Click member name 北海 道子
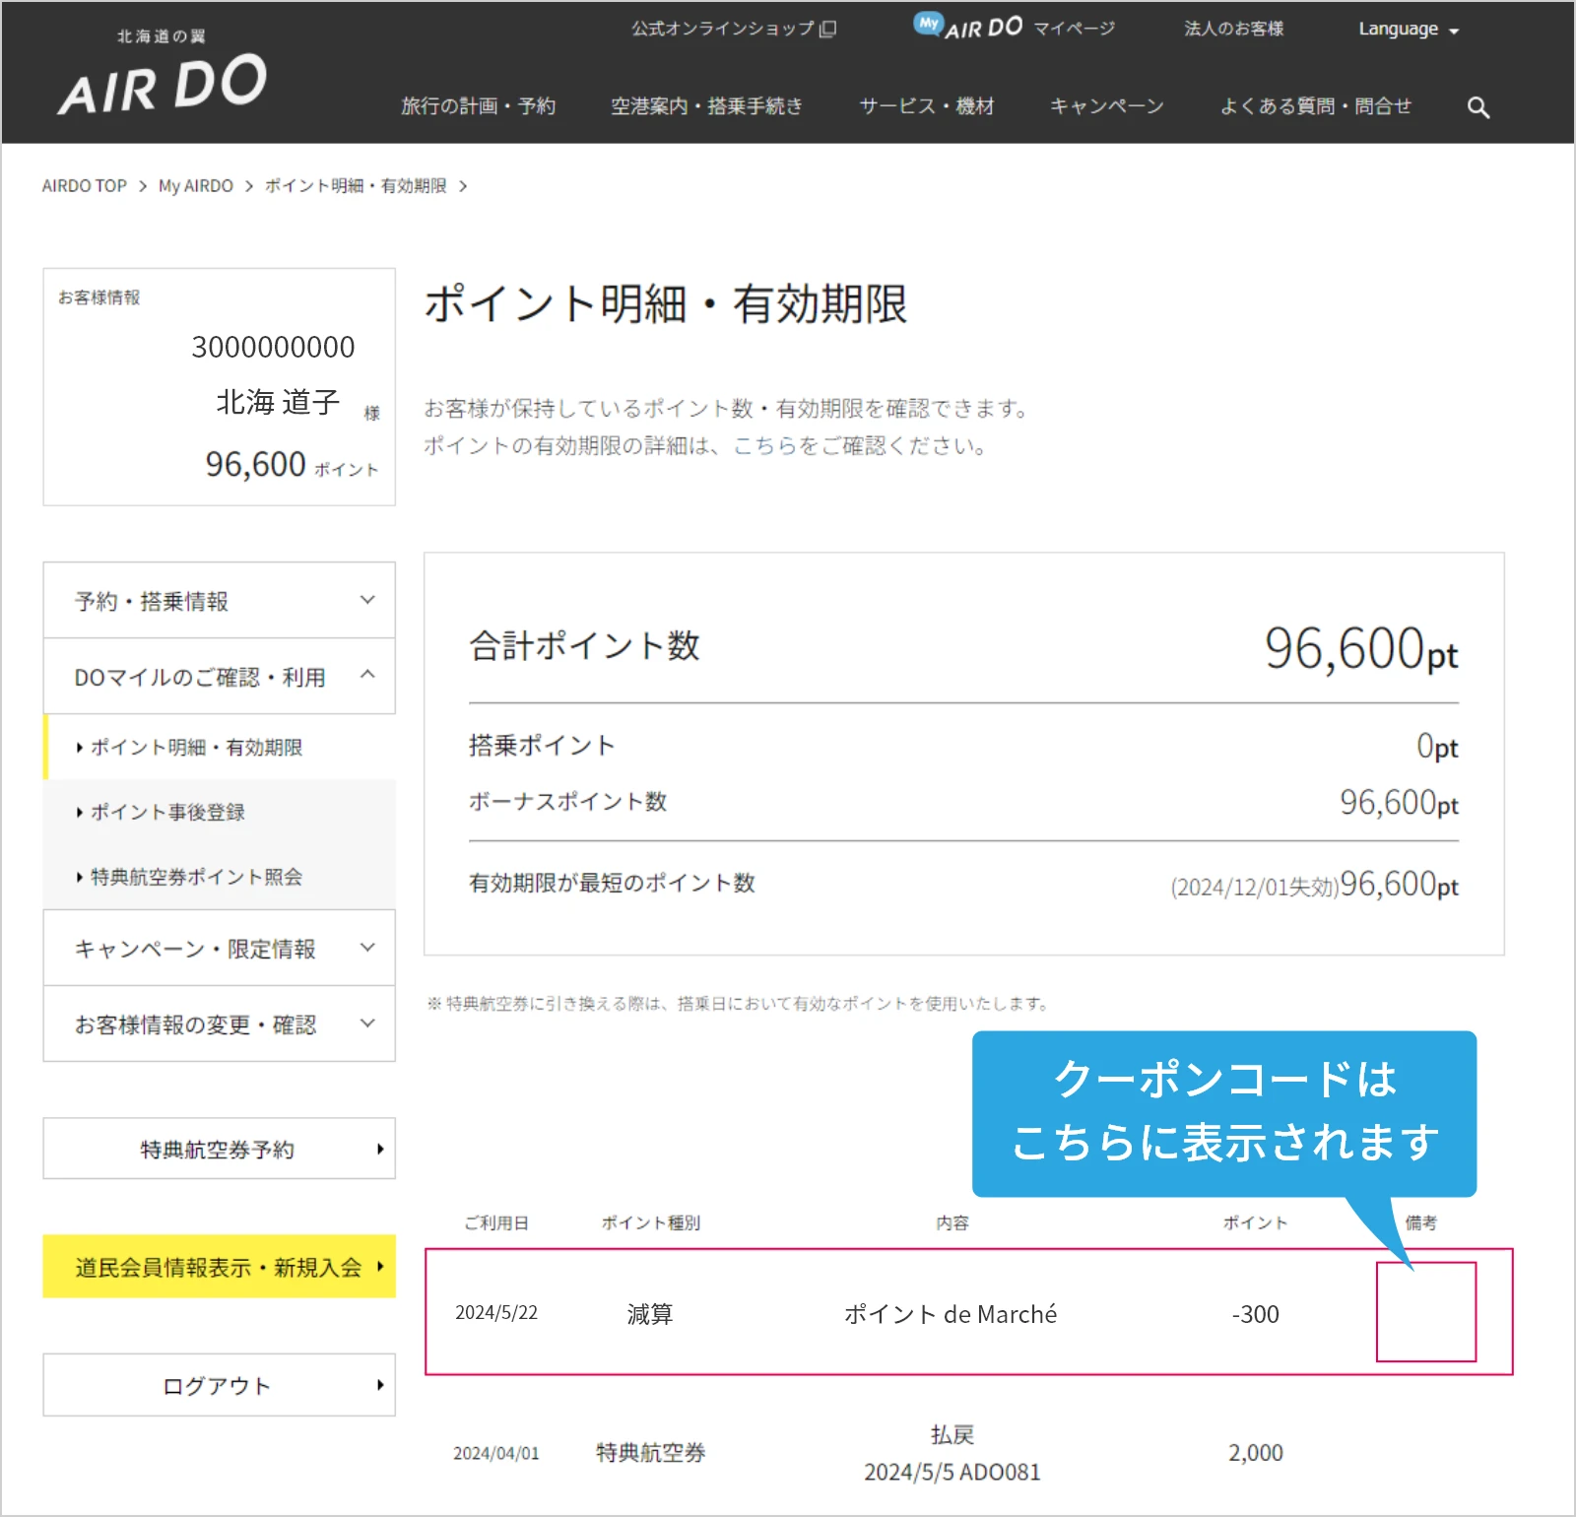The width and height of the screenshot is (1576, 1517). [278, 402]
